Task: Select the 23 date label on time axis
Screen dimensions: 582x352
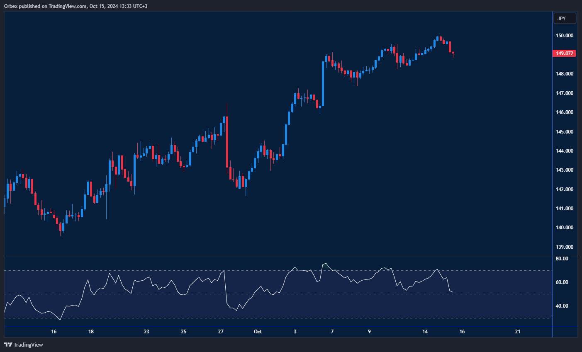Action: point(146,332)
